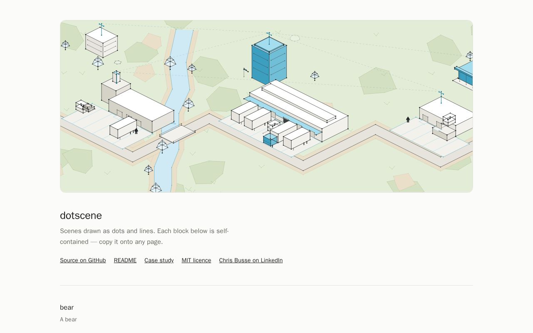
Task: Click the "Scenes drawn as dots and lines" paragraph
Action: click(144, 236)
